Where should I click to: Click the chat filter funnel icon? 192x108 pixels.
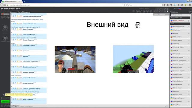(x=14, y=106)
